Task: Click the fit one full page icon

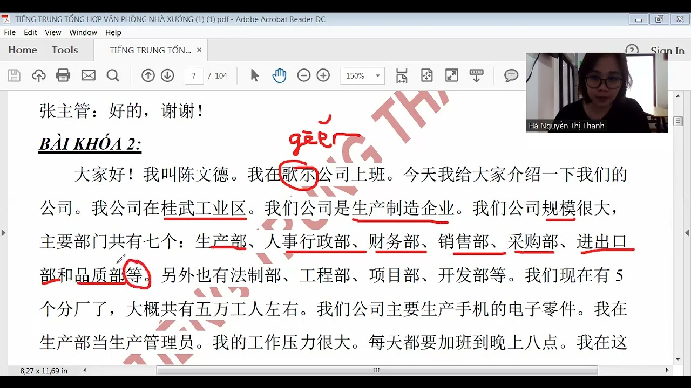Action: click(x=426, y=76)
